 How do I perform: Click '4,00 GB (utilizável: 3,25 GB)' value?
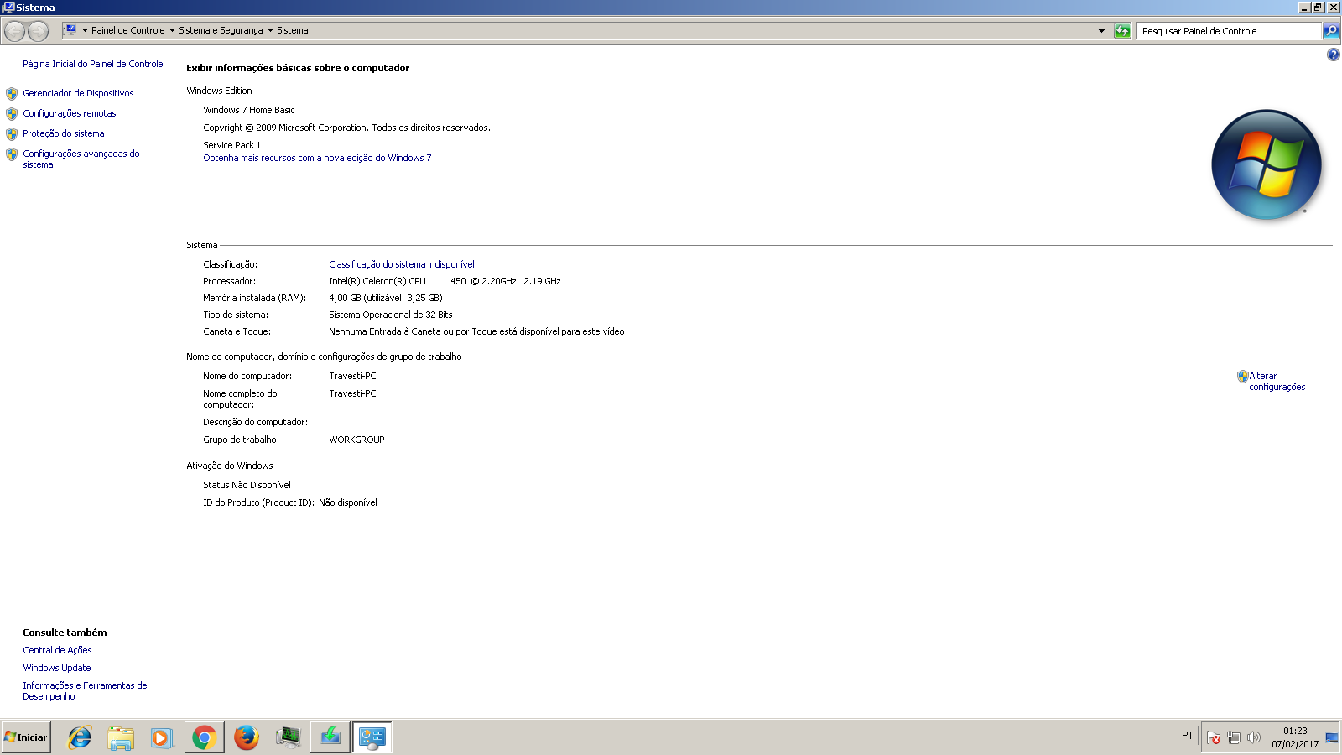[x=386, y=298]
